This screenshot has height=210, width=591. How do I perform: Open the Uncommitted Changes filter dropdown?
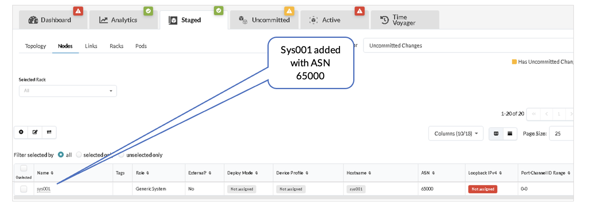[x=467, y=46]
